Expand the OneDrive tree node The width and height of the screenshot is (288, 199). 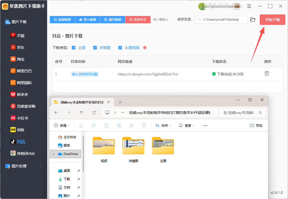(x=53, y=154)
